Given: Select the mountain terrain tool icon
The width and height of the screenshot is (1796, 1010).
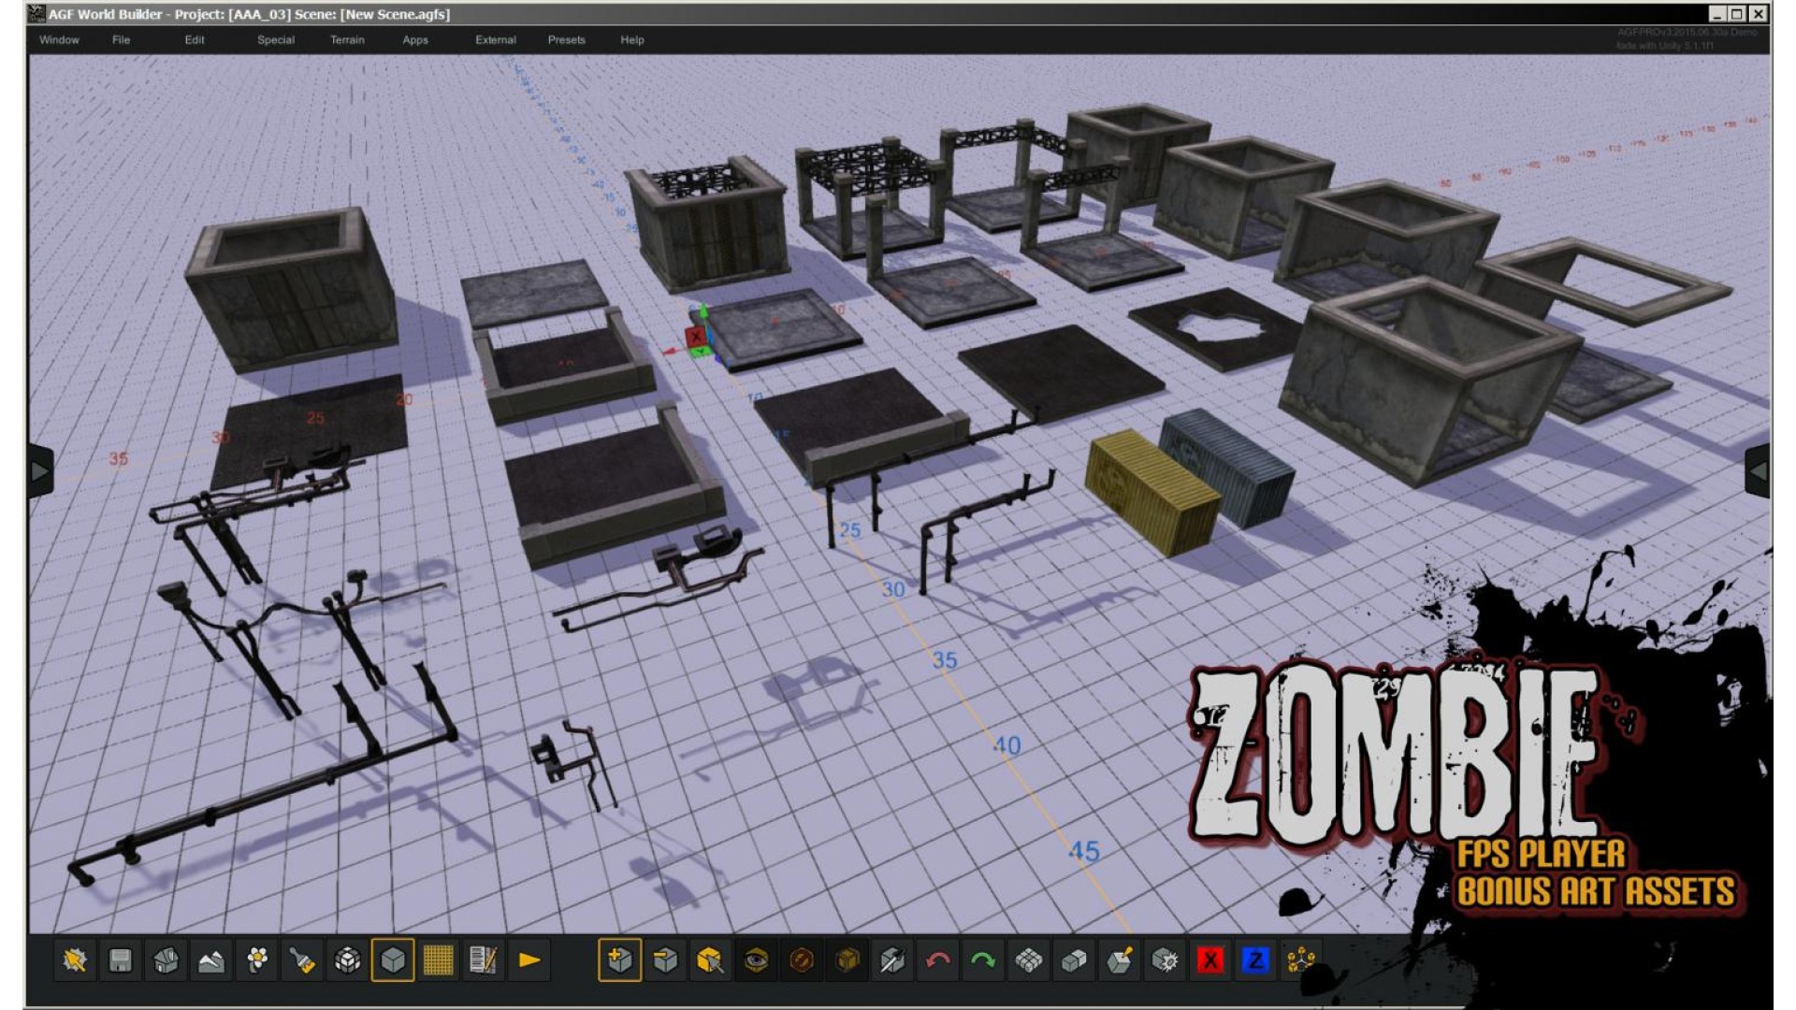Looking at the screenshot, I should [x=211, y=960].
